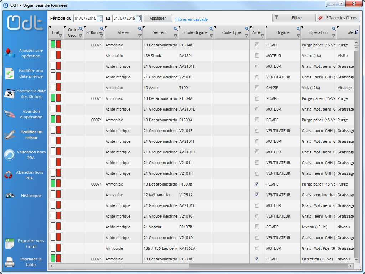Image resolution: width=365 pixels, height=274 pixels.
Task: Open calendar picker for end date
Action: tap(138, 18)
